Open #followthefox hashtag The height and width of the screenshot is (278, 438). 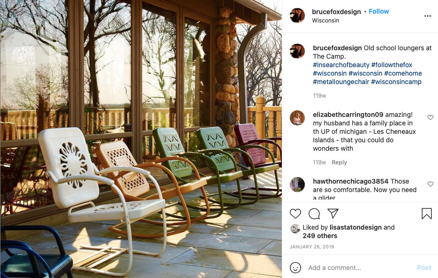pos(392,65)
